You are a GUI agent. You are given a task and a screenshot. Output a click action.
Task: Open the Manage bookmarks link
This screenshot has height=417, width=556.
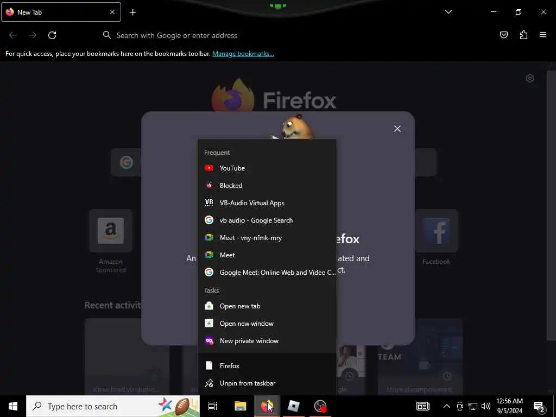point(243,54)
